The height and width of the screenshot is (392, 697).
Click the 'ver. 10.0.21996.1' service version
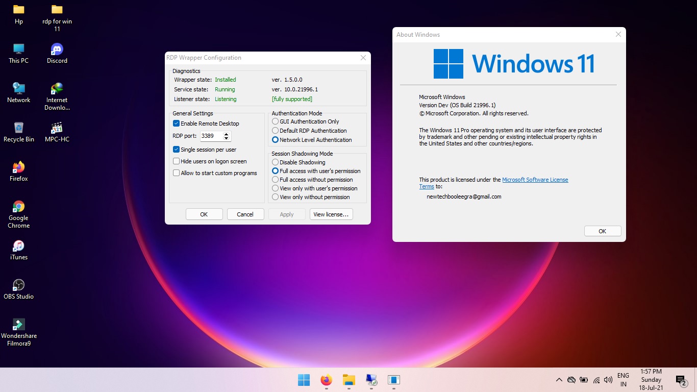[295, 89]
